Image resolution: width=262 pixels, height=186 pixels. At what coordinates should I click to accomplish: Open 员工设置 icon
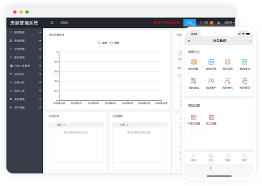coord(212,117)
